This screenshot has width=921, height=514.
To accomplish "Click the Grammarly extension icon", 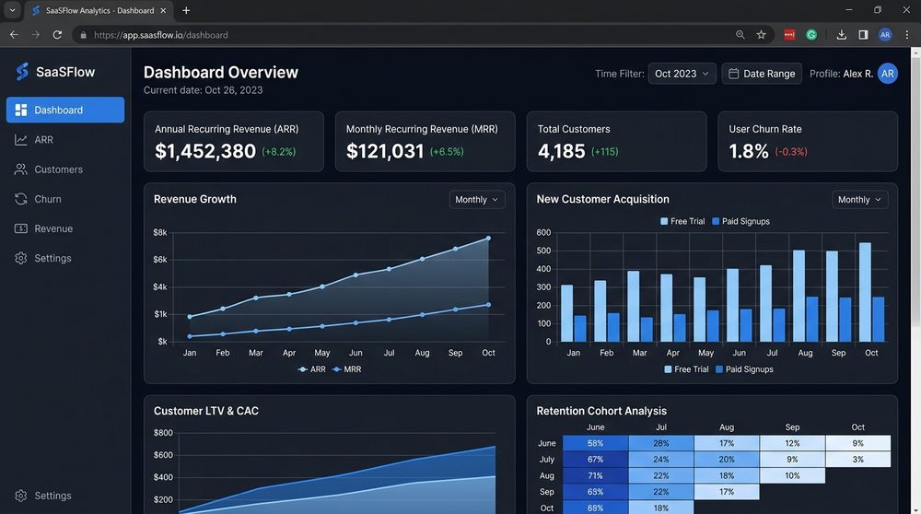I will (811, 35).
